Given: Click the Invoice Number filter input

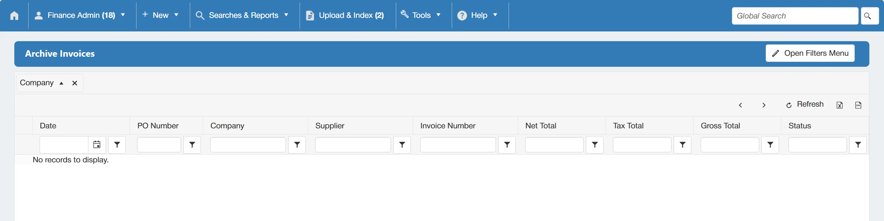Looking at the screenshot, I should tap(458, 145).
